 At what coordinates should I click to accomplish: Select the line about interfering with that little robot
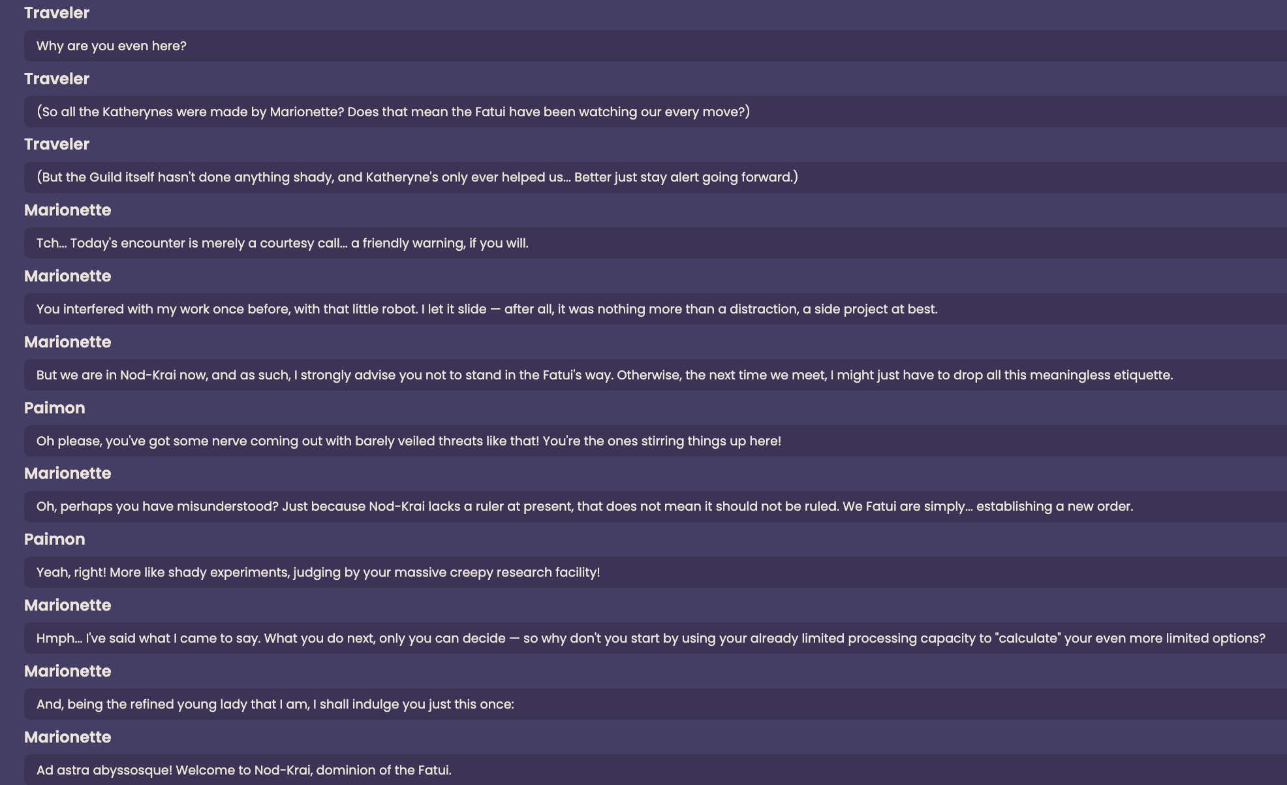[655, 309]
